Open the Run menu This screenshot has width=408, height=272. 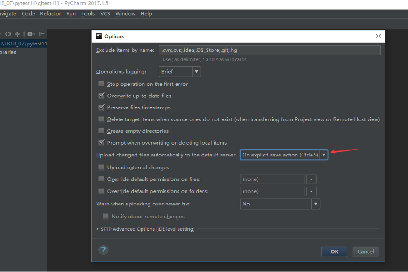(x=71, y=14)
